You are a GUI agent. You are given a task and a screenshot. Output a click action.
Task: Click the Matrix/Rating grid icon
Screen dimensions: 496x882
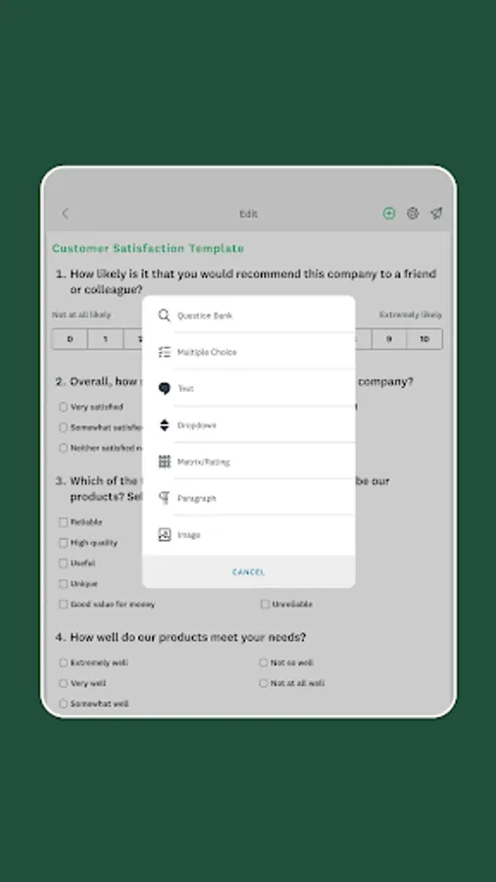point(165,462)
